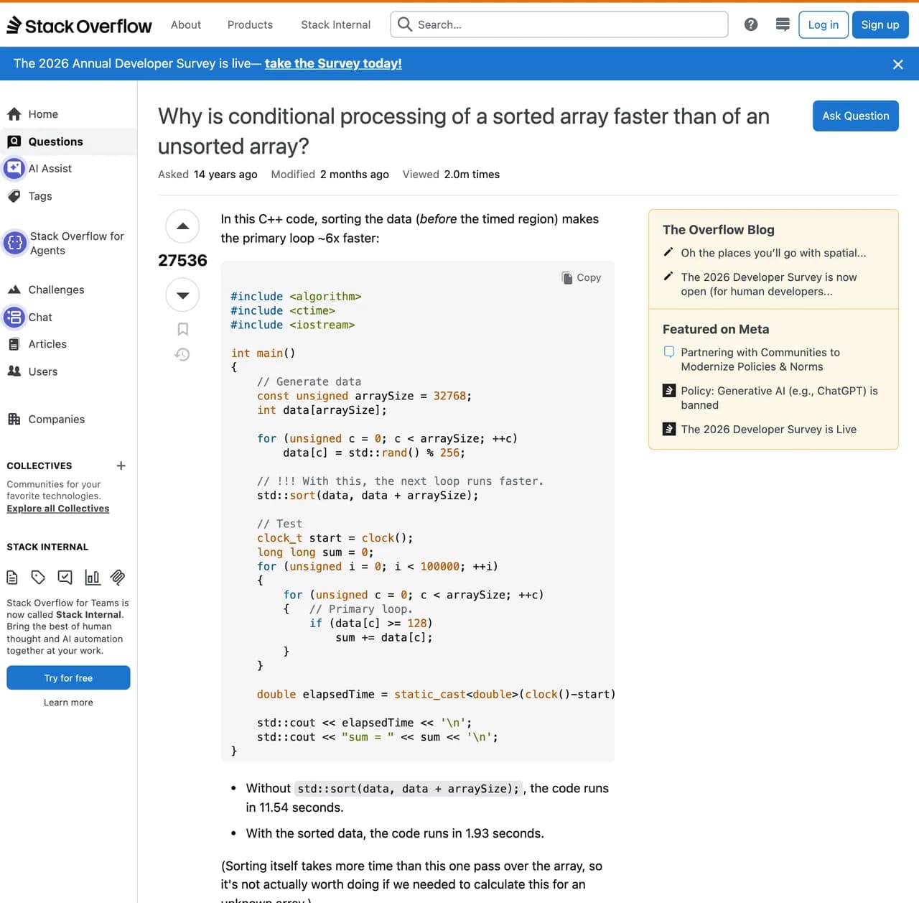Dismiss the Developer Survey banner

coord(897,64)
